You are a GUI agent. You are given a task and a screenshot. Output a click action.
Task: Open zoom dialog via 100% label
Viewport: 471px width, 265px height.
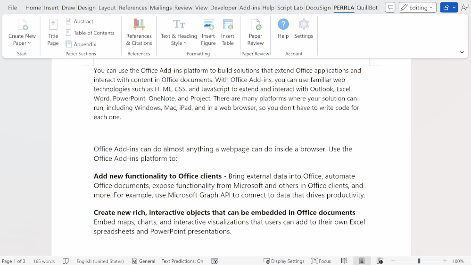(x=458, y=261)
